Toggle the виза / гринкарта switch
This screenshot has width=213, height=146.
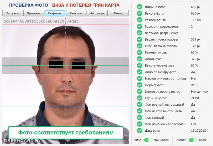148,140
